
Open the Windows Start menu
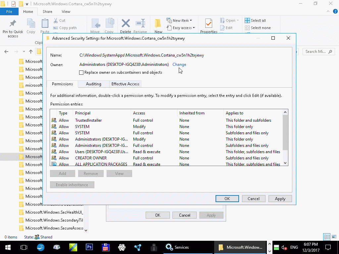(8, 247)
